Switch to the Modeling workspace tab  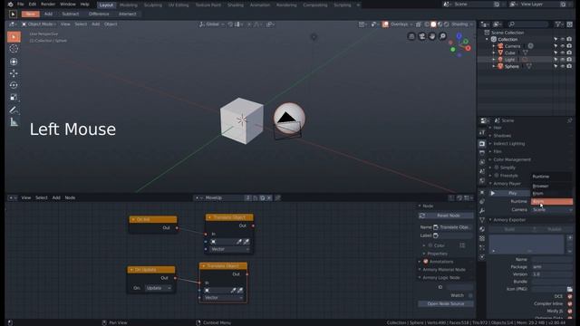(129, 5)
